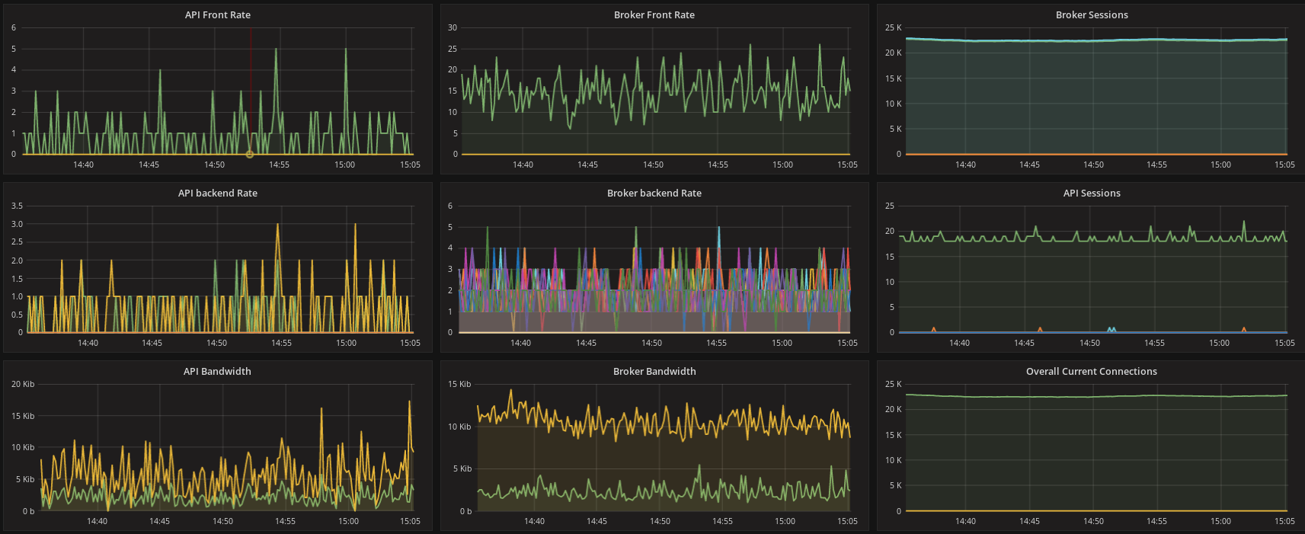Click the 15:05 label in Overall Current Connections
Image resolution: width=1305 pixels, height=534 pixels.
pyautogui.click(x=1284, y=521)
